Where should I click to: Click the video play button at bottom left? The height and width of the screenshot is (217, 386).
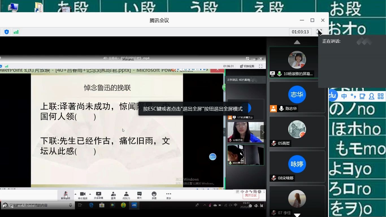[x=5, y=205]
